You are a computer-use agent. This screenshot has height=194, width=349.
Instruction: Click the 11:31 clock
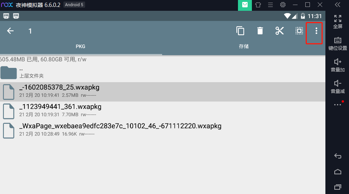[x=315, y=16]
